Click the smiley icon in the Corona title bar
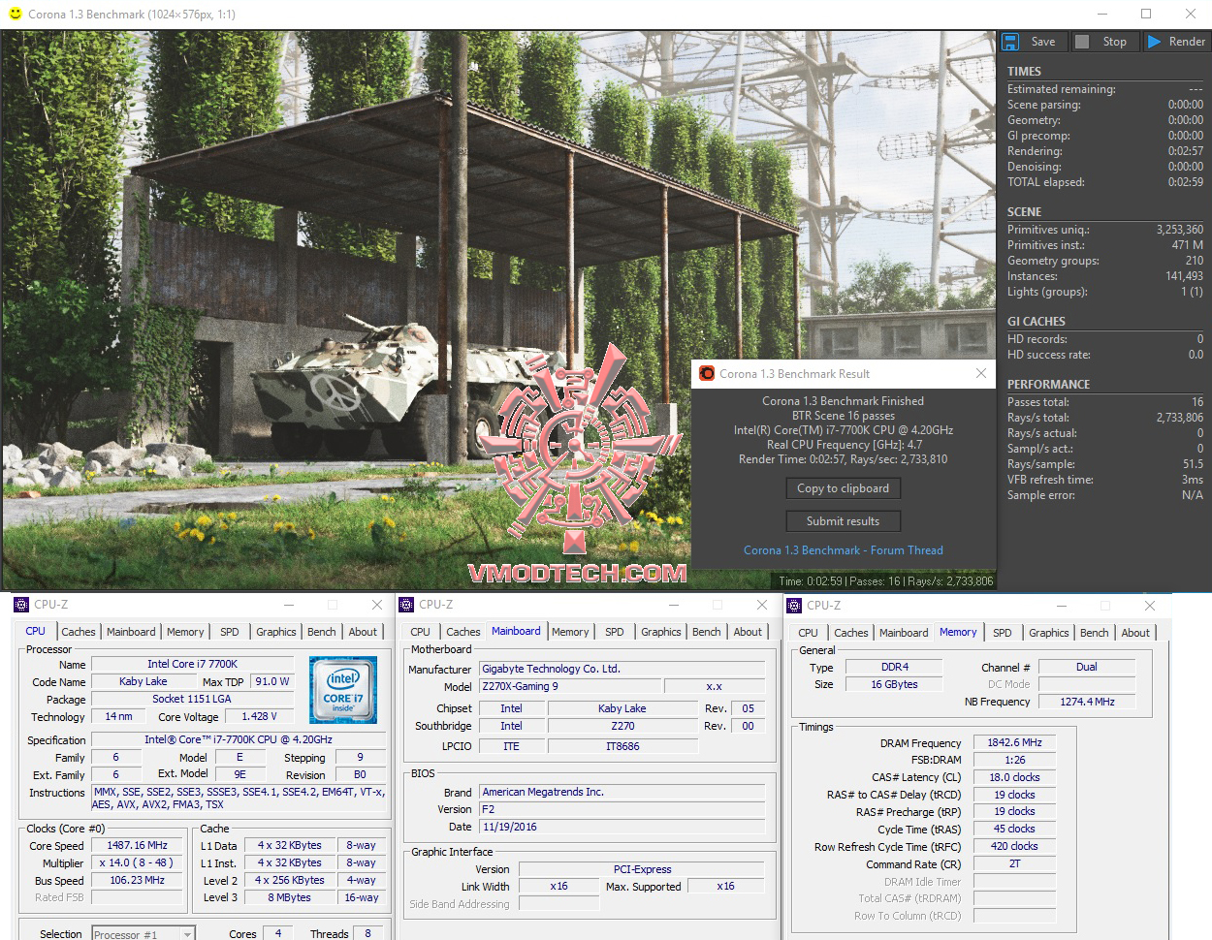This screenshot has width=1212, height=940. click(16, 14)
